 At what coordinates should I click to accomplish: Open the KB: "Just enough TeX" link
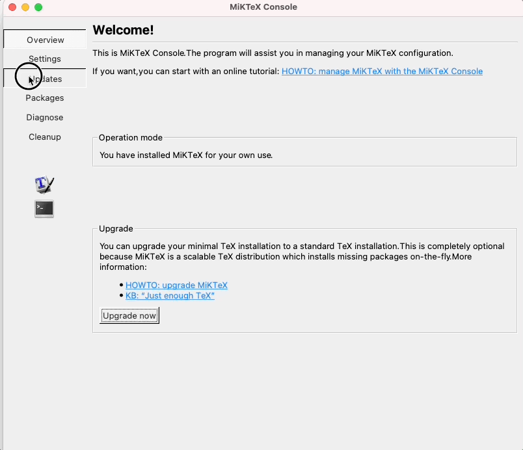[170, 296]
